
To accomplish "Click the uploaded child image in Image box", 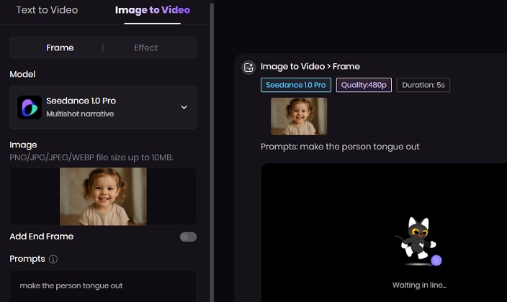I will [x=103, y=196].
